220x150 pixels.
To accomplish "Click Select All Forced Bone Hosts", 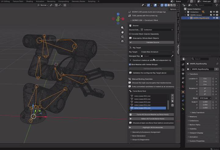I will [x=151, y=119].
